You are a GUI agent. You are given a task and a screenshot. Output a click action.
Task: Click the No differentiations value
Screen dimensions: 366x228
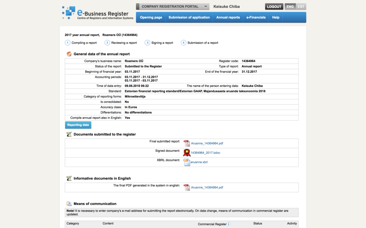[x=138, y=112]
